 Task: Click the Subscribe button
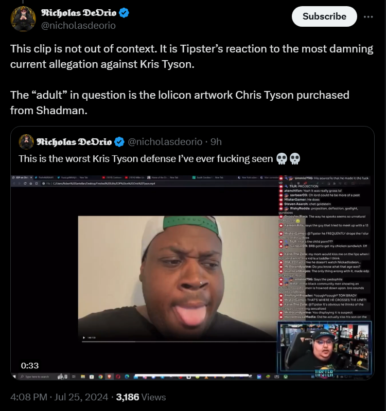point(324,16)
